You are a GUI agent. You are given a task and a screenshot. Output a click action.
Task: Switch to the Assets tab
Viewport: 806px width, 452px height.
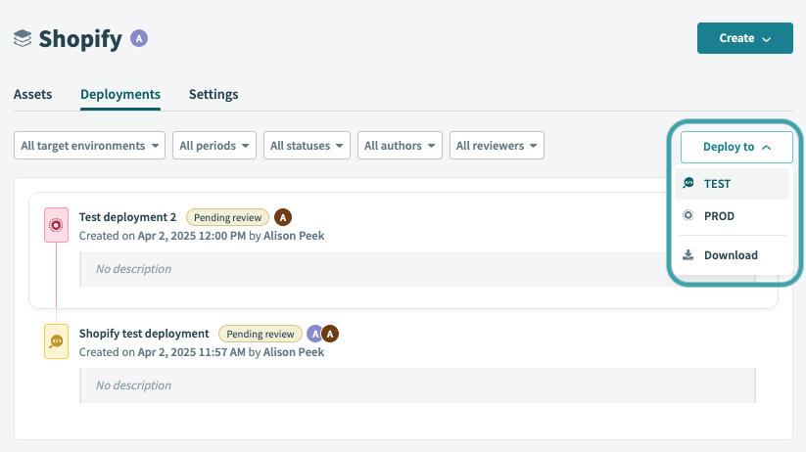click(x=33, y=95)
